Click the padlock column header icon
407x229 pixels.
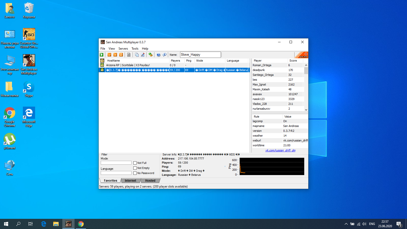point(102,61)
